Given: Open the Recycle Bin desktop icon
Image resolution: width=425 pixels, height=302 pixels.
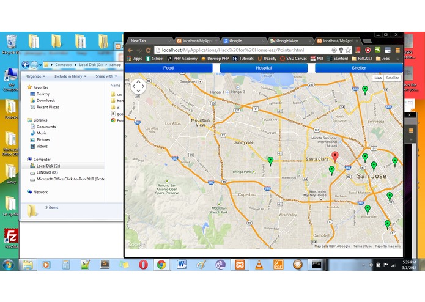Looking at the screenshot, I should (x=10, y=45).
